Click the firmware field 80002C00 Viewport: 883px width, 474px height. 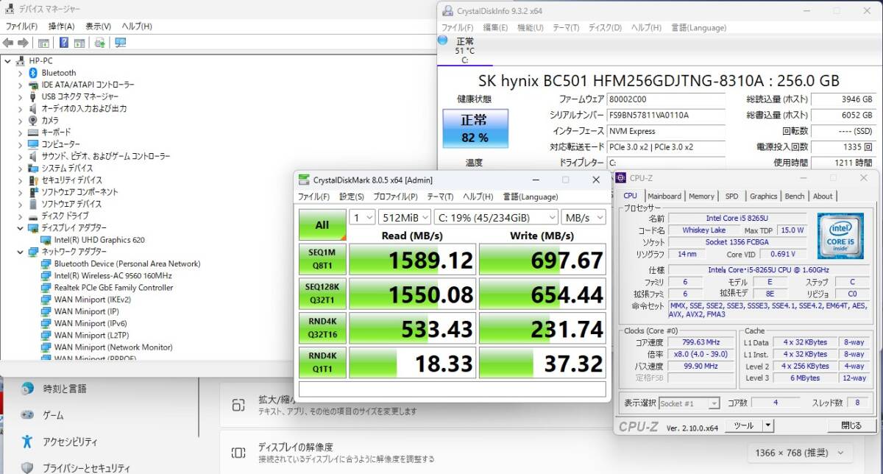[665, 99]
